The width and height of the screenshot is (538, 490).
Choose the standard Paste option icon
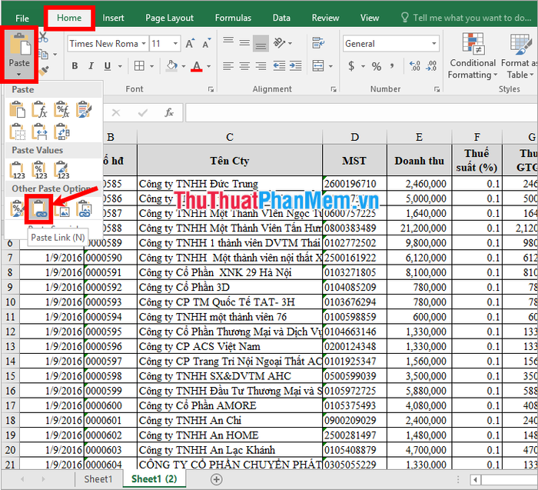(x=17, y=109)
